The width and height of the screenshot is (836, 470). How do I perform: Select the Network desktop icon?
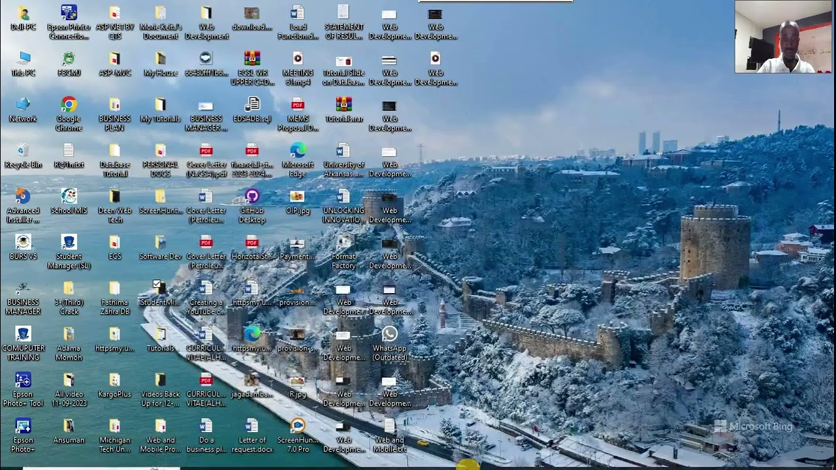[23, 110]
